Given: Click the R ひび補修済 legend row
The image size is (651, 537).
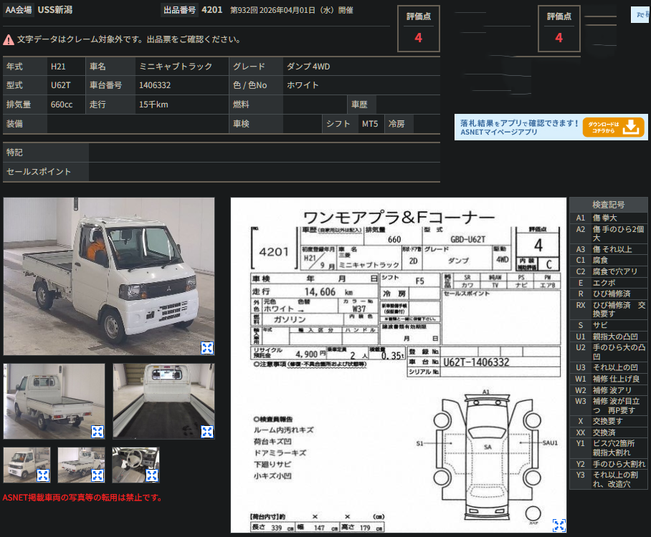Looking at the screenshot, I should point(608,294).
